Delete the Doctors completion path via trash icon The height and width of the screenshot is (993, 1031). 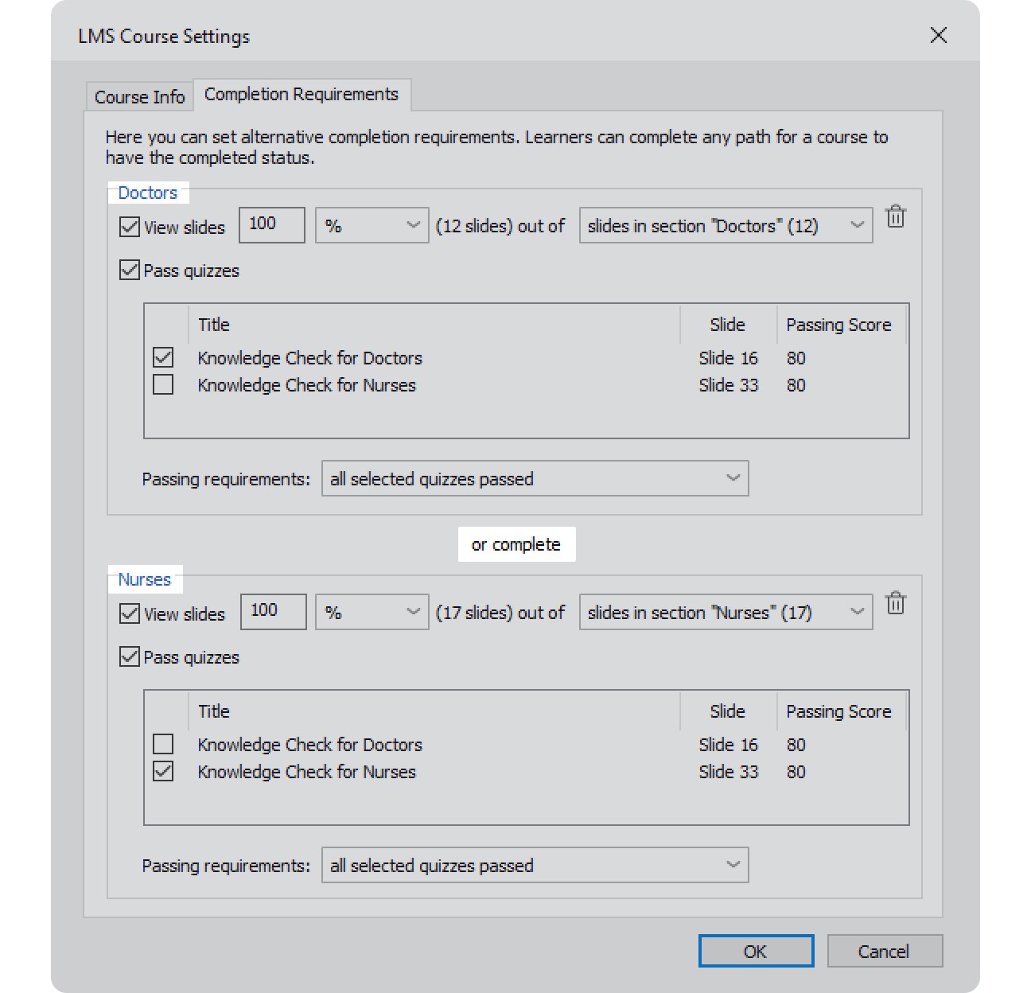click(x=896, y=216)
